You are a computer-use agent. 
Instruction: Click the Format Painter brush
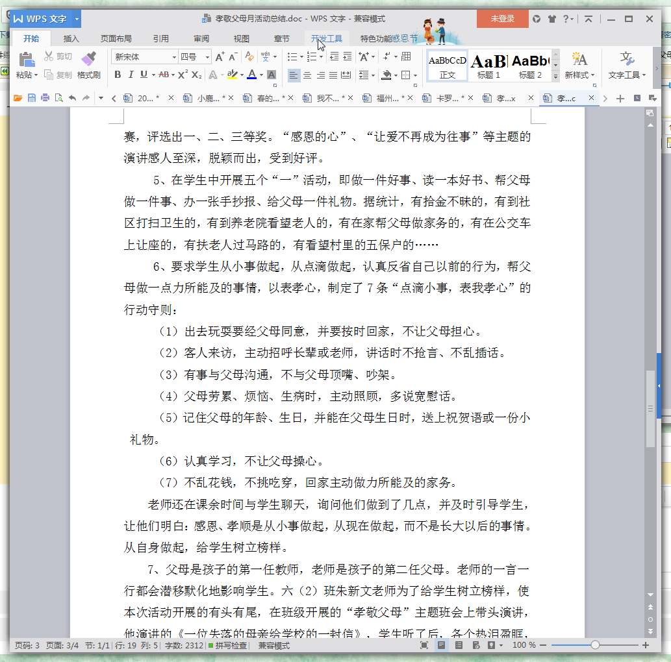coord(88,58)
